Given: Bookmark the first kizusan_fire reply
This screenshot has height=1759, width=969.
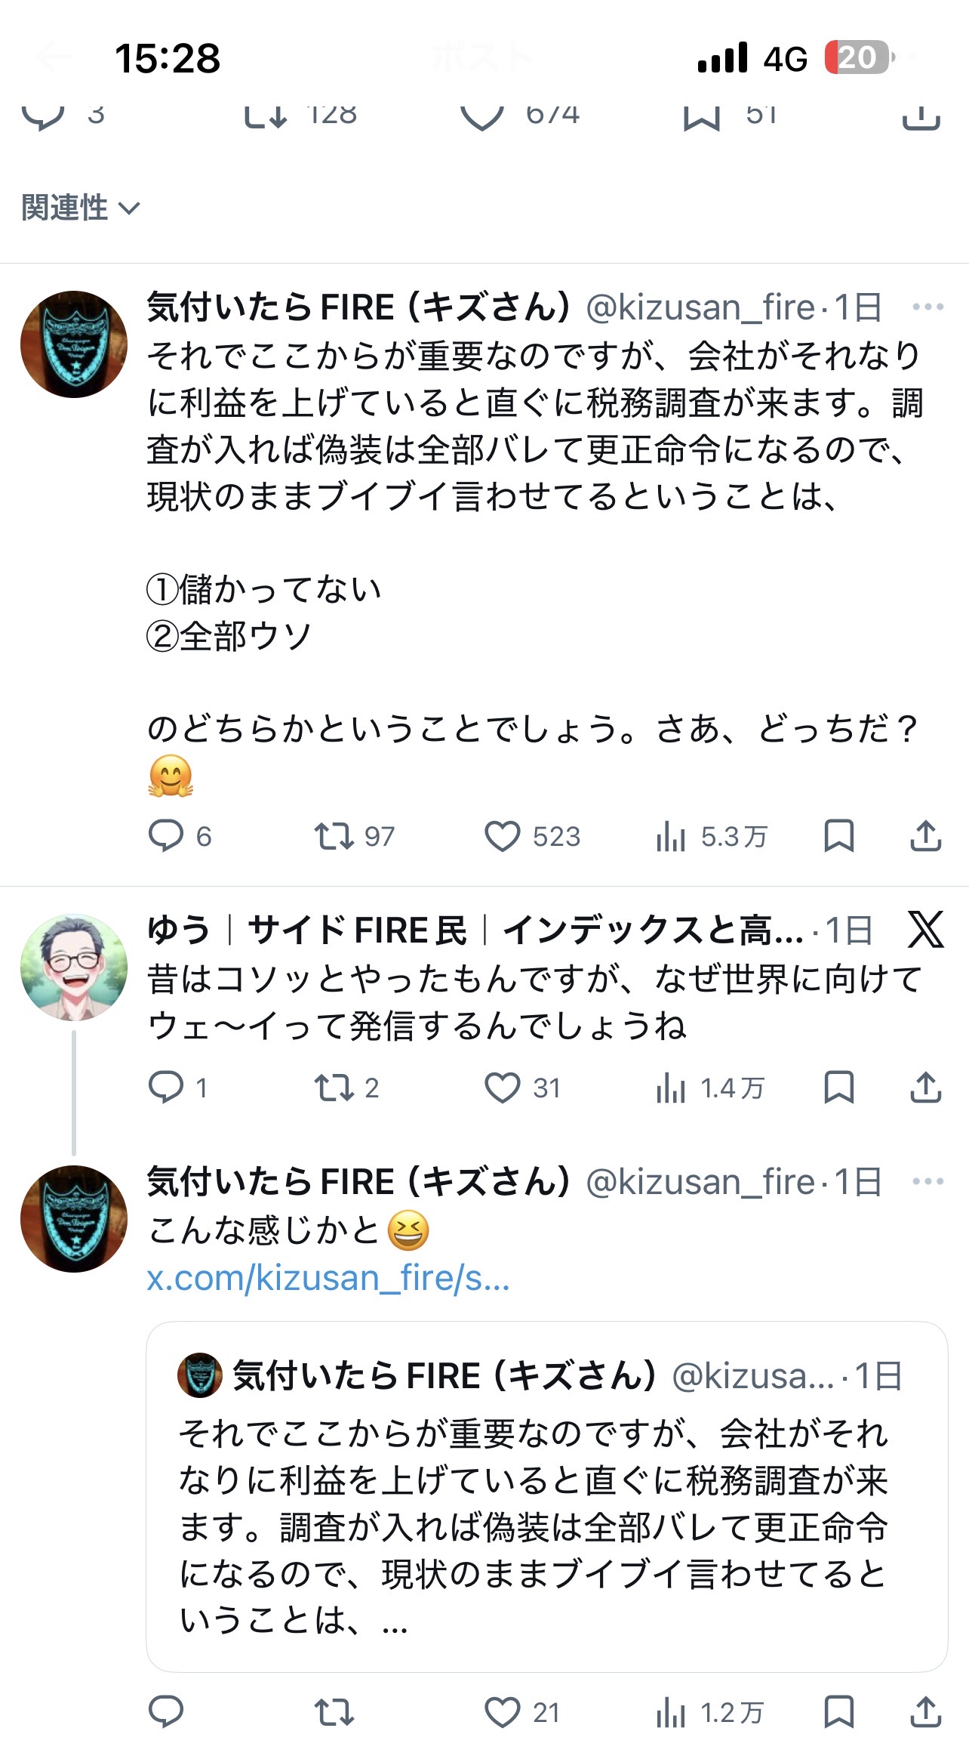Looking at the screenshot, I should click(838, 837).
